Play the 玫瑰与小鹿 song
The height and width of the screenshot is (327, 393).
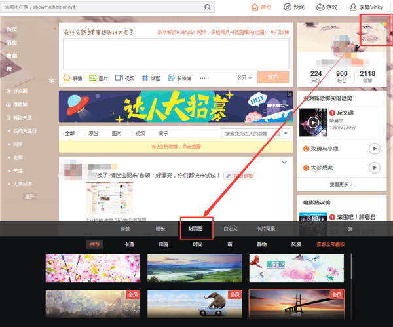(375, 149)
